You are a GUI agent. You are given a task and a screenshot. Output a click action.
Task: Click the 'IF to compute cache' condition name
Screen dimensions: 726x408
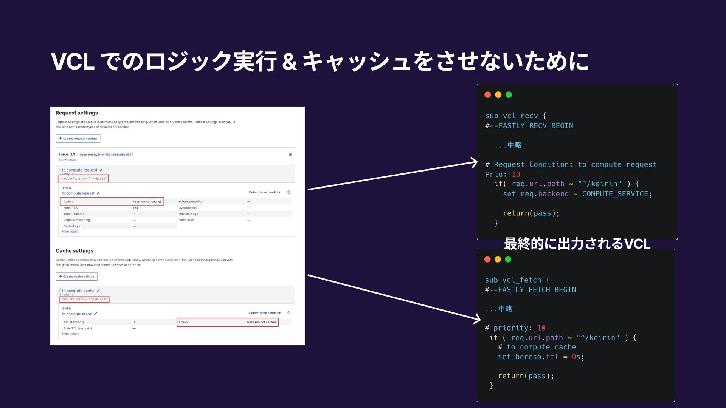pos(78,291)
